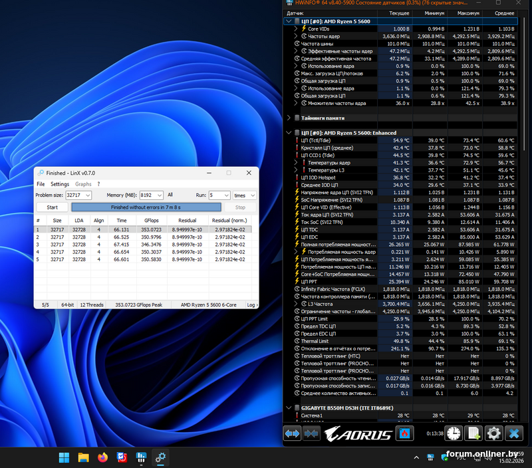This screenshot has height=468, width=532.
Task: Open the Memory (MiB) dropdown
Action: point(160,195)
